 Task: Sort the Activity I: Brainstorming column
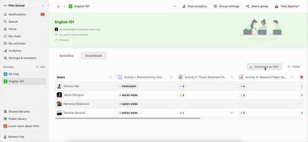tap(171, 77)
